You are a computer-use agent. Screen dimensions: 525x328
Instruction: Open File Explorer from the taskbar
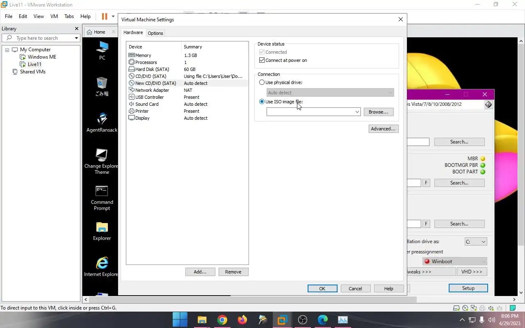pyautogui.click(x=202, y=320)
